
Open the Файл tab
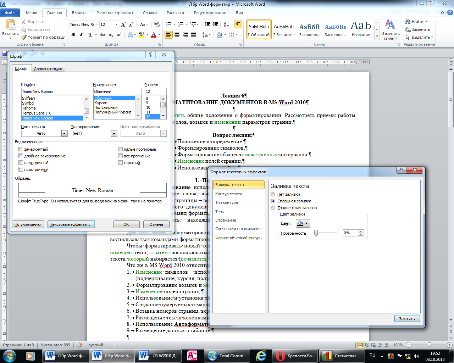[10, 13]
